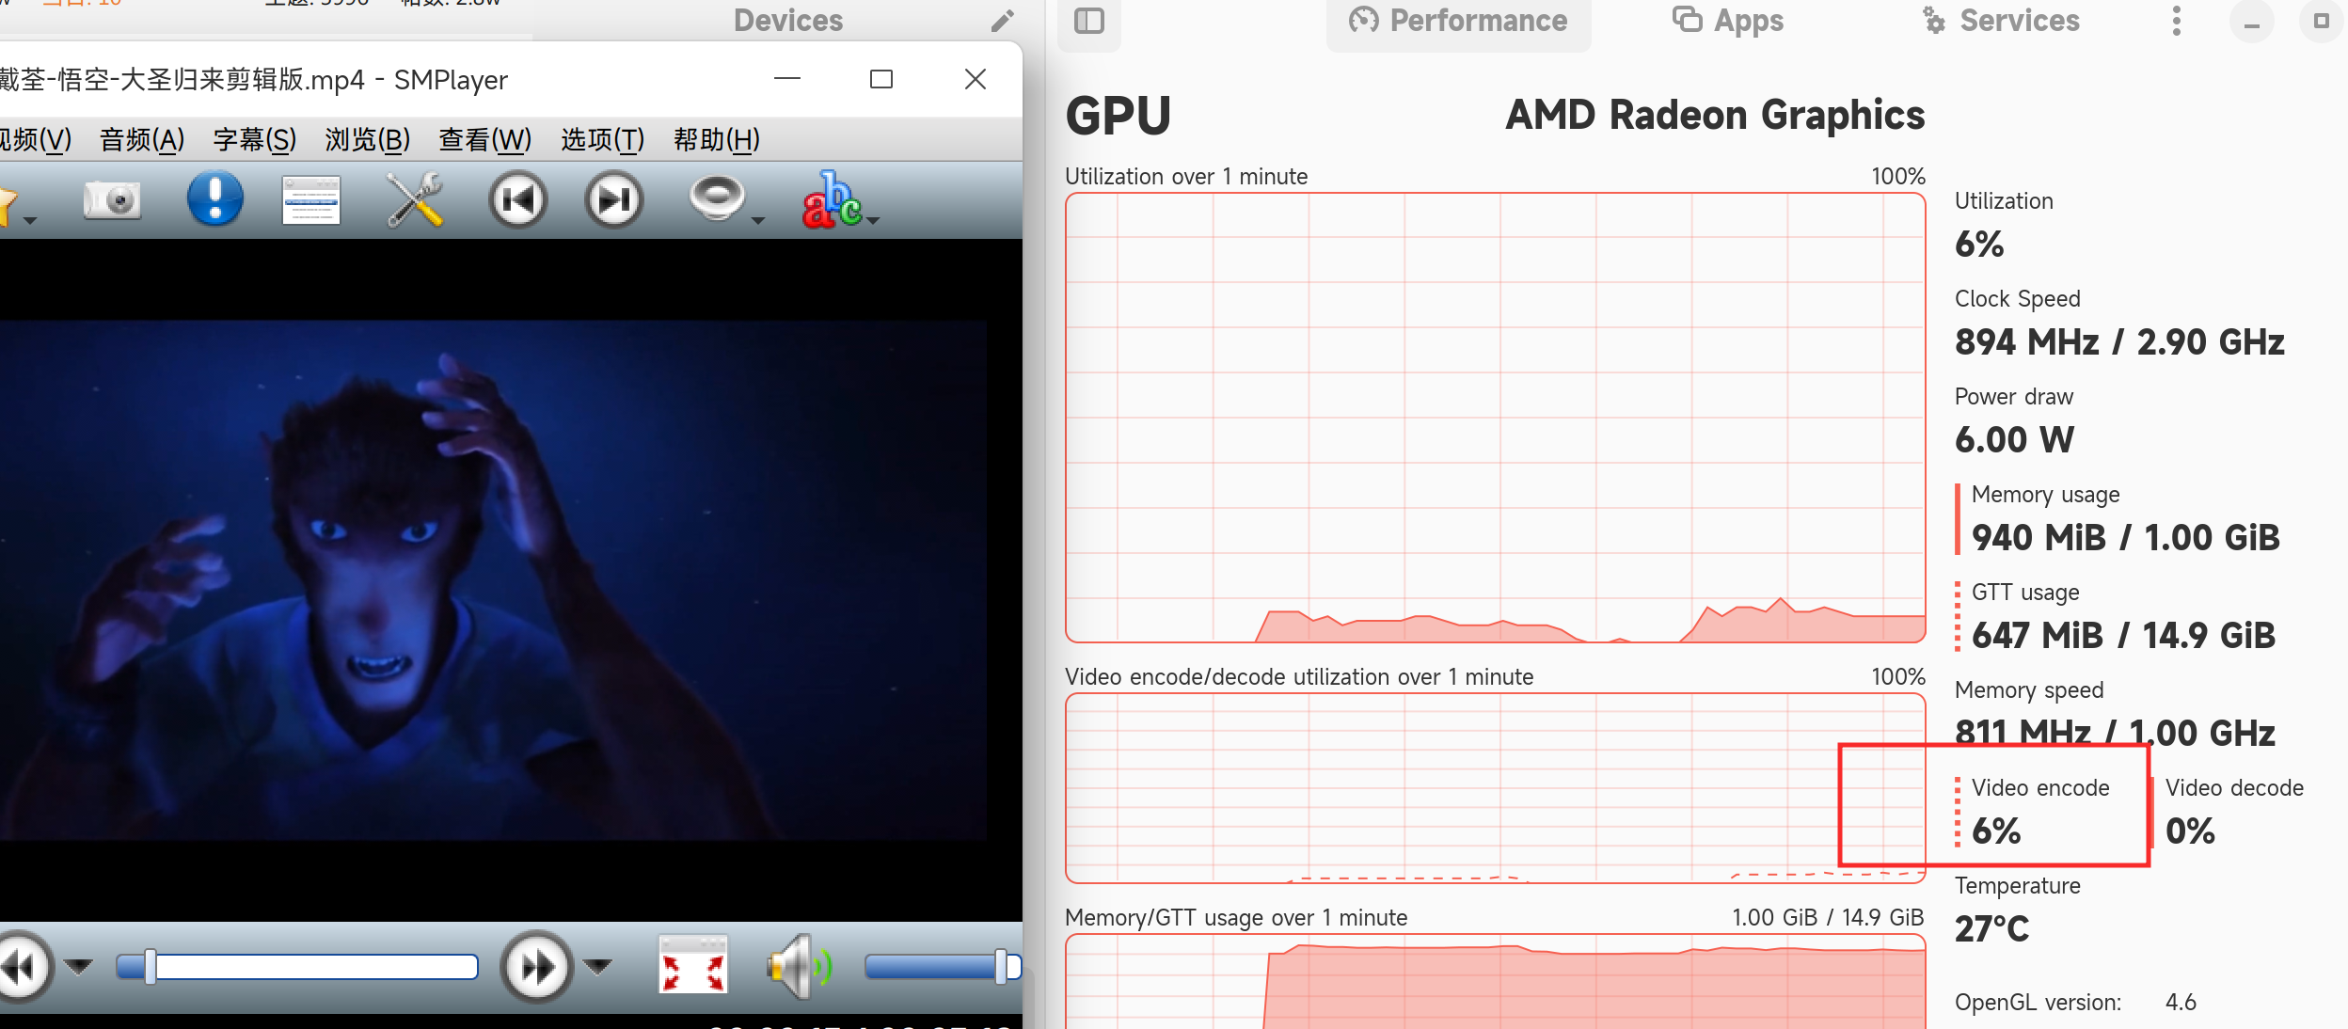This screenshot has width=2348, height=1029.
Task: Toggle SMPlayer fullscreen mode
Action: point(693,965)
